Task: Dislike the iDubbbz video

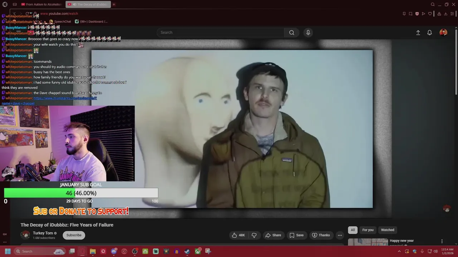Action: (x=254, y=235)
